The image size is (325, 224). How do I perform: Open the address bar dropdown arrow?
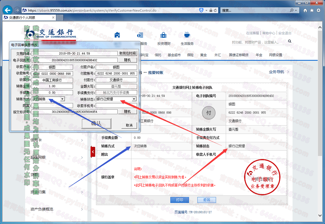206,10
